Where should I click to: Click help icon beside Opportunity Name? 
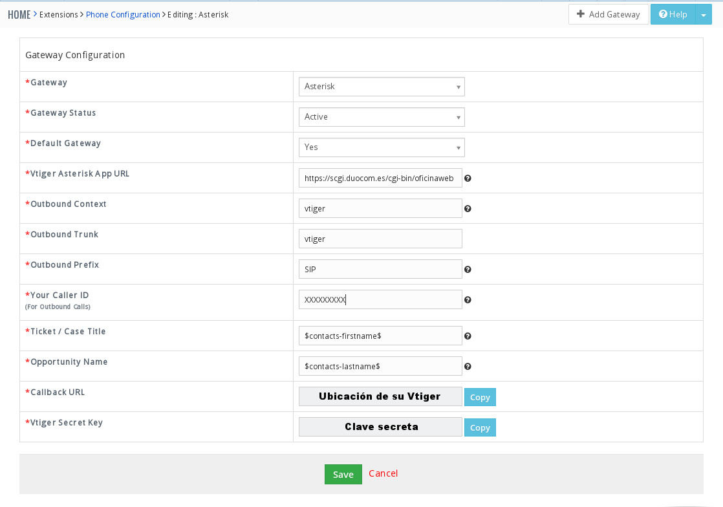pyautogui.click(x=468, y=367)
